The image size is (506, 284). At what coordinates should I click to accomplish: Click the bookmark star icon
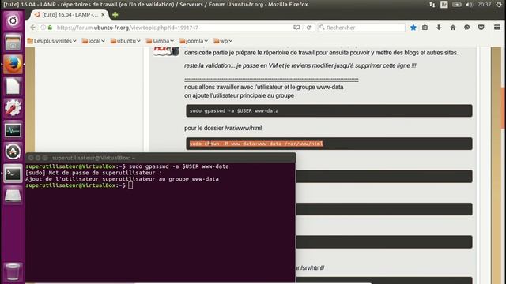point(413,28)
